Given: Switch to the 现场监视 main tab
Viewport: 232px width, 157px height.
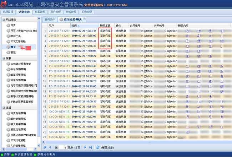Looking at the screenshot, I should pos(8,12).
